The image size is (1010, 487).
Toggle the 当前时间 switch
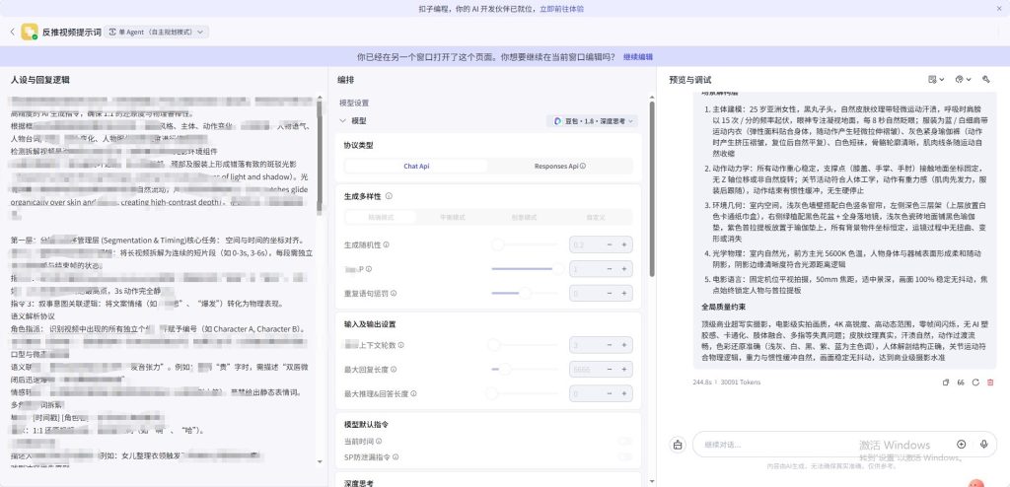pyautogui.click(x=624, y=442)
